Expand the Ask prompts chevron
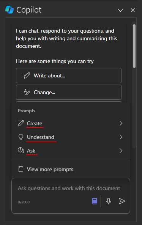This screenshot has height=225, width=142. click(121, 151)
